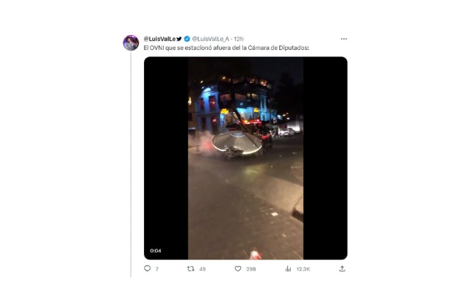The width and height of the screenshot is (470, 308).
Task: Click the Twitter bird emoji beside name
Action: click(x=179, y=39)
